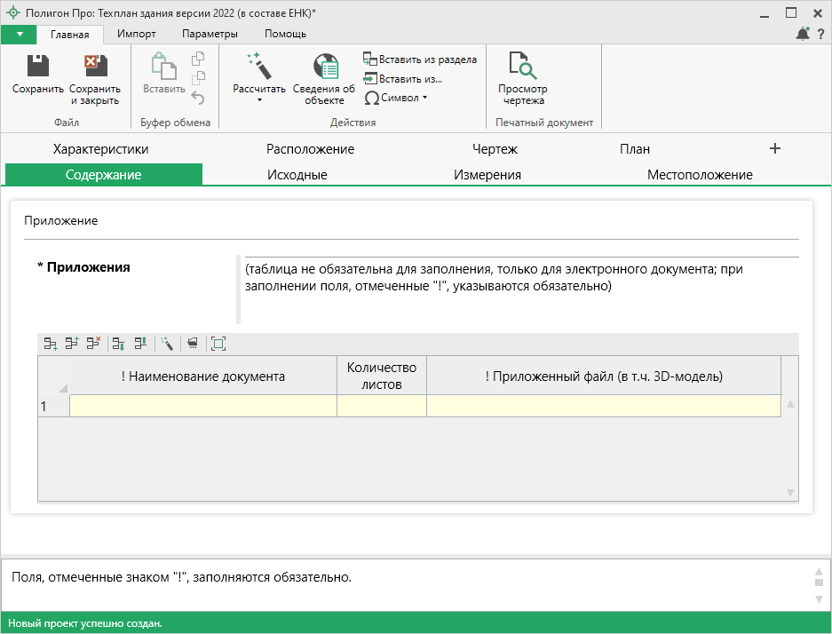
Task: Click Сохранить и закрыть icon
Action: 95,75
